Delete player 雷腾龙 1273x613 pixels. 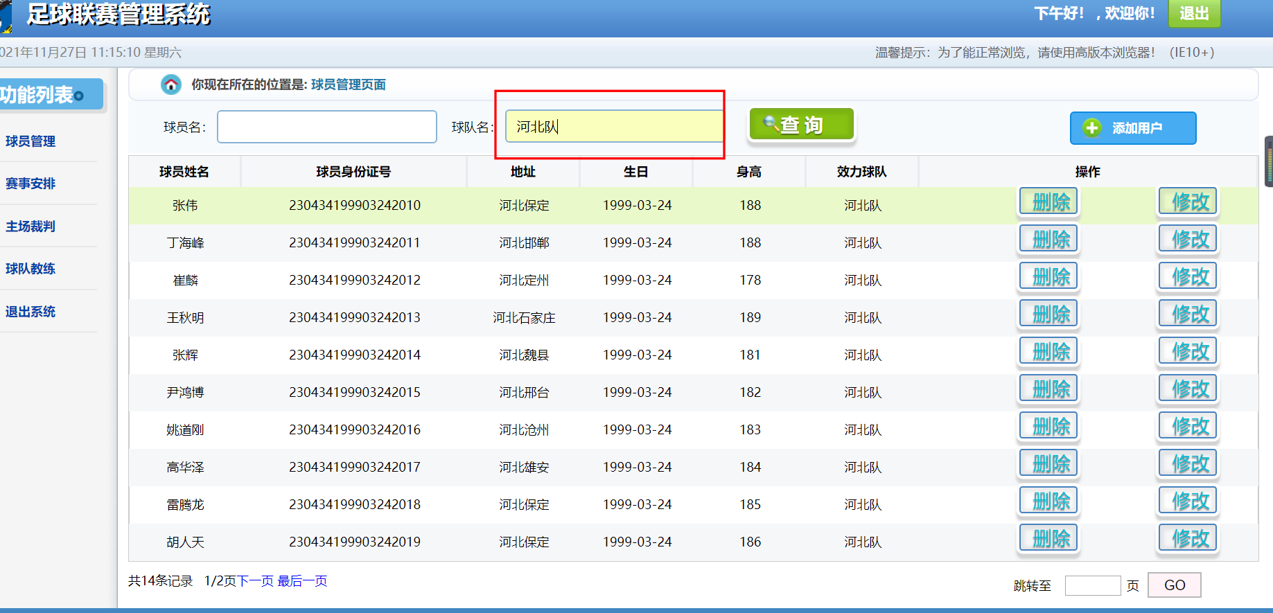[1048, 501]
